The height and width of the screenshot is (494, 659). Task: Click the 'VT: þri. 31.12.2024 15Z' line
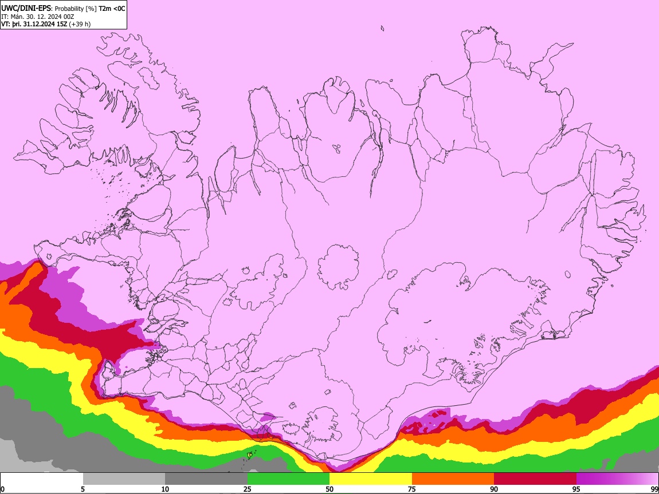tap(34, 24)
